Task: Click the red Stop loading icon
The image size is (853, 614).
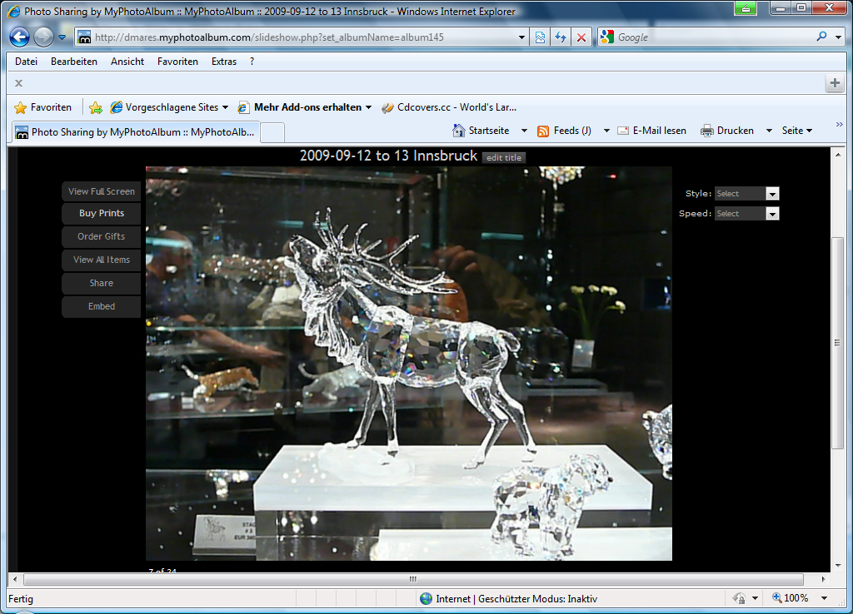Action: [581, 37]
